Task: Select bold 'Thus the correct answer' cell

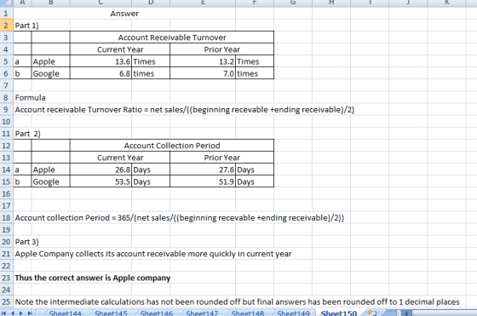Action: (x=93, y=278)
